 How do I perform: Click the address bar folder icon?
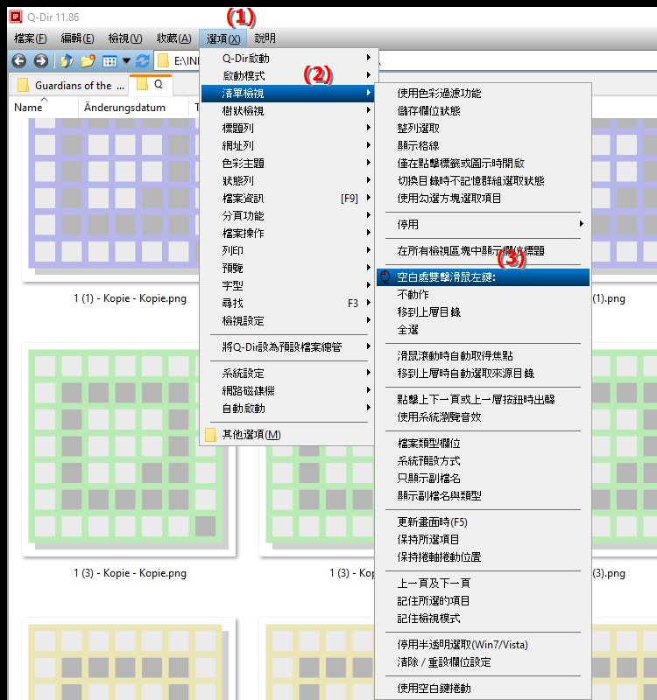point(163,60)
